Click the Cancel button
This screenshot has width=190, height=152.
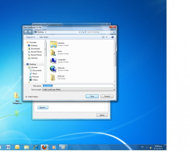click(107, 96)
